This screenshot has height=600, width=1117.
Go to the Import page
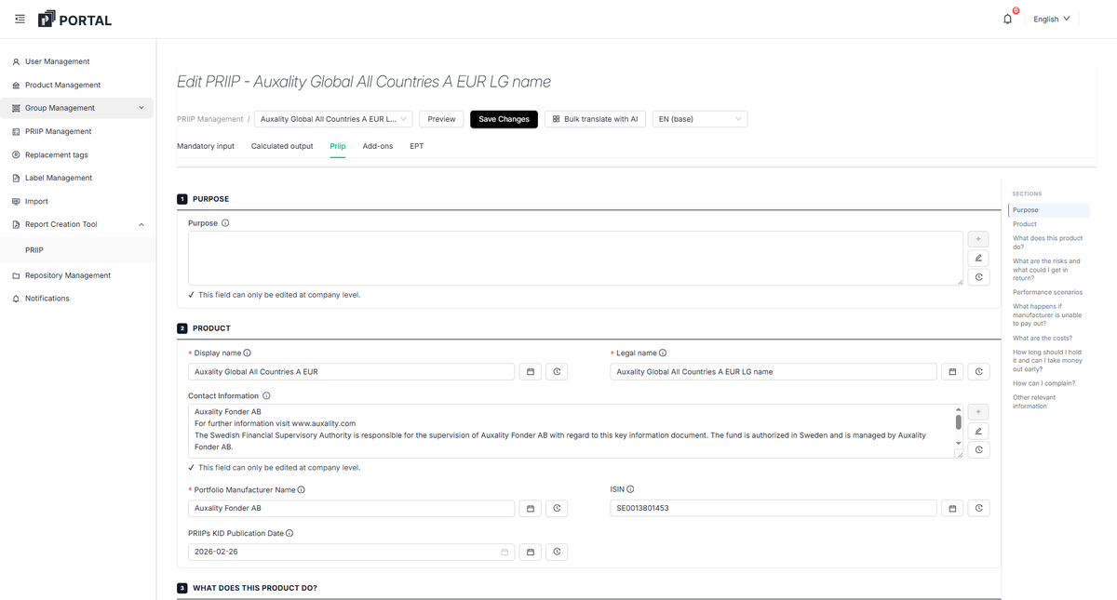click(36, 201)
